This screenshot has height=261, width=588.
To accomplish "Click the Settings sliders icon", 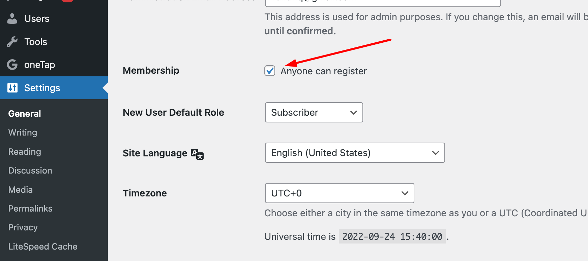I will tap(12, 88).
